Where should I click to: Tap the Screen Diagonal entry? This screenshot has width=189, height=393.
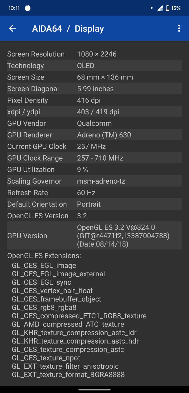pos(94,89)
